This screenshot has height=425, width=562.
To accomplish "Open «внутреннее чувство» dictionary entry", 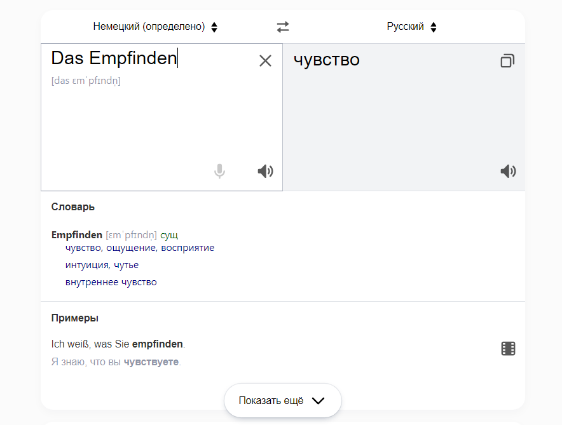I will (x=111, y=282).
